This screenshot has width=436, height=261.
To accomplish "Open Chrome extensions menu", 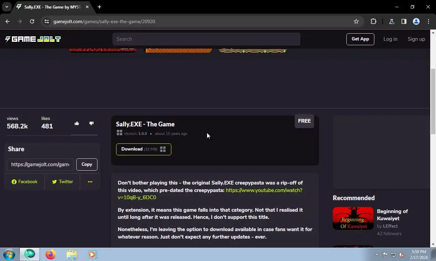I will (x=373, y=21).
